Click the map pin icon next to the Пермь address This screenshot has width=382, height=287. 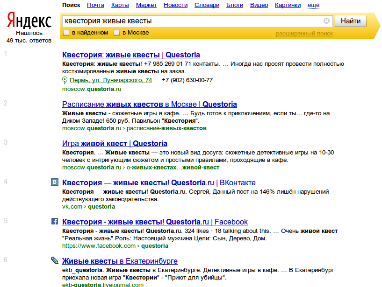pos(65,80)
